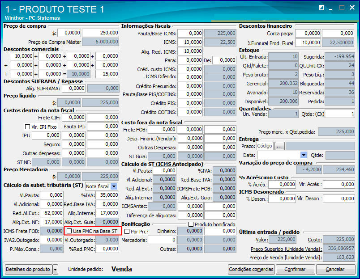
Task: Check Usa PMC na Base ST
Action: (x=69, y=231)
